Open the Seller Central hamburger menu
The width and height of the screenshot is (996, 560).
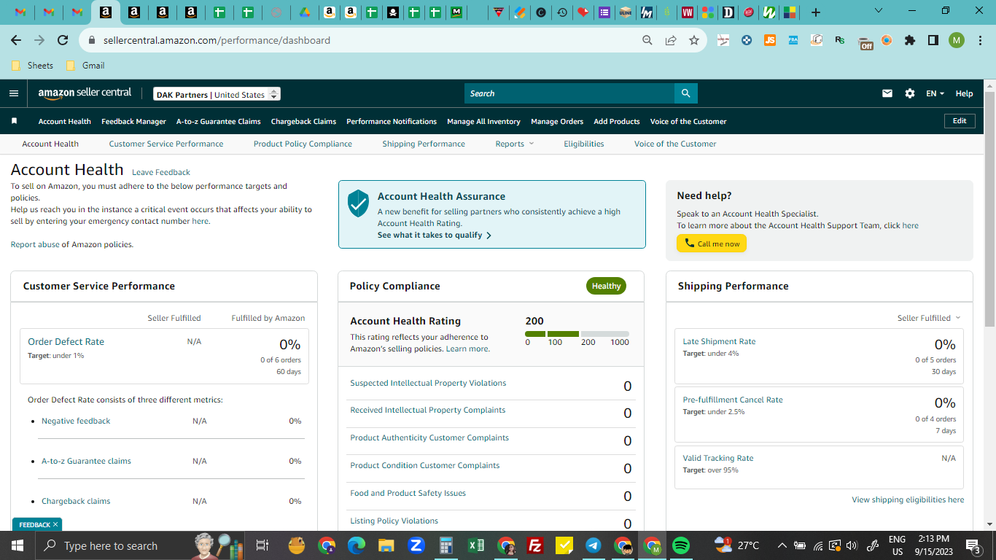click(x=14, y=93)
